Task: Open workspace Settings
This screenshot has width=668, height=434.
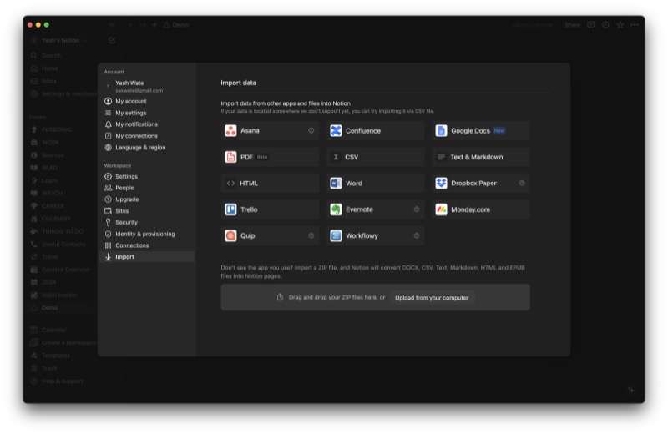Action: [147, 176]
